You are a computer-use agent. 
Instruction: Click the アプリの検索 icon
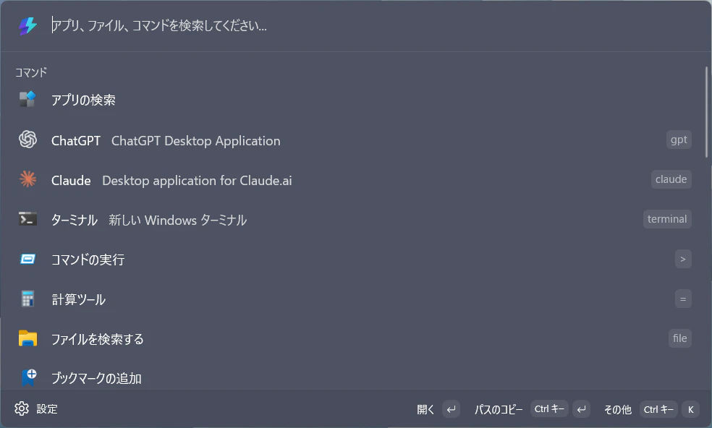tap(27, 99)
